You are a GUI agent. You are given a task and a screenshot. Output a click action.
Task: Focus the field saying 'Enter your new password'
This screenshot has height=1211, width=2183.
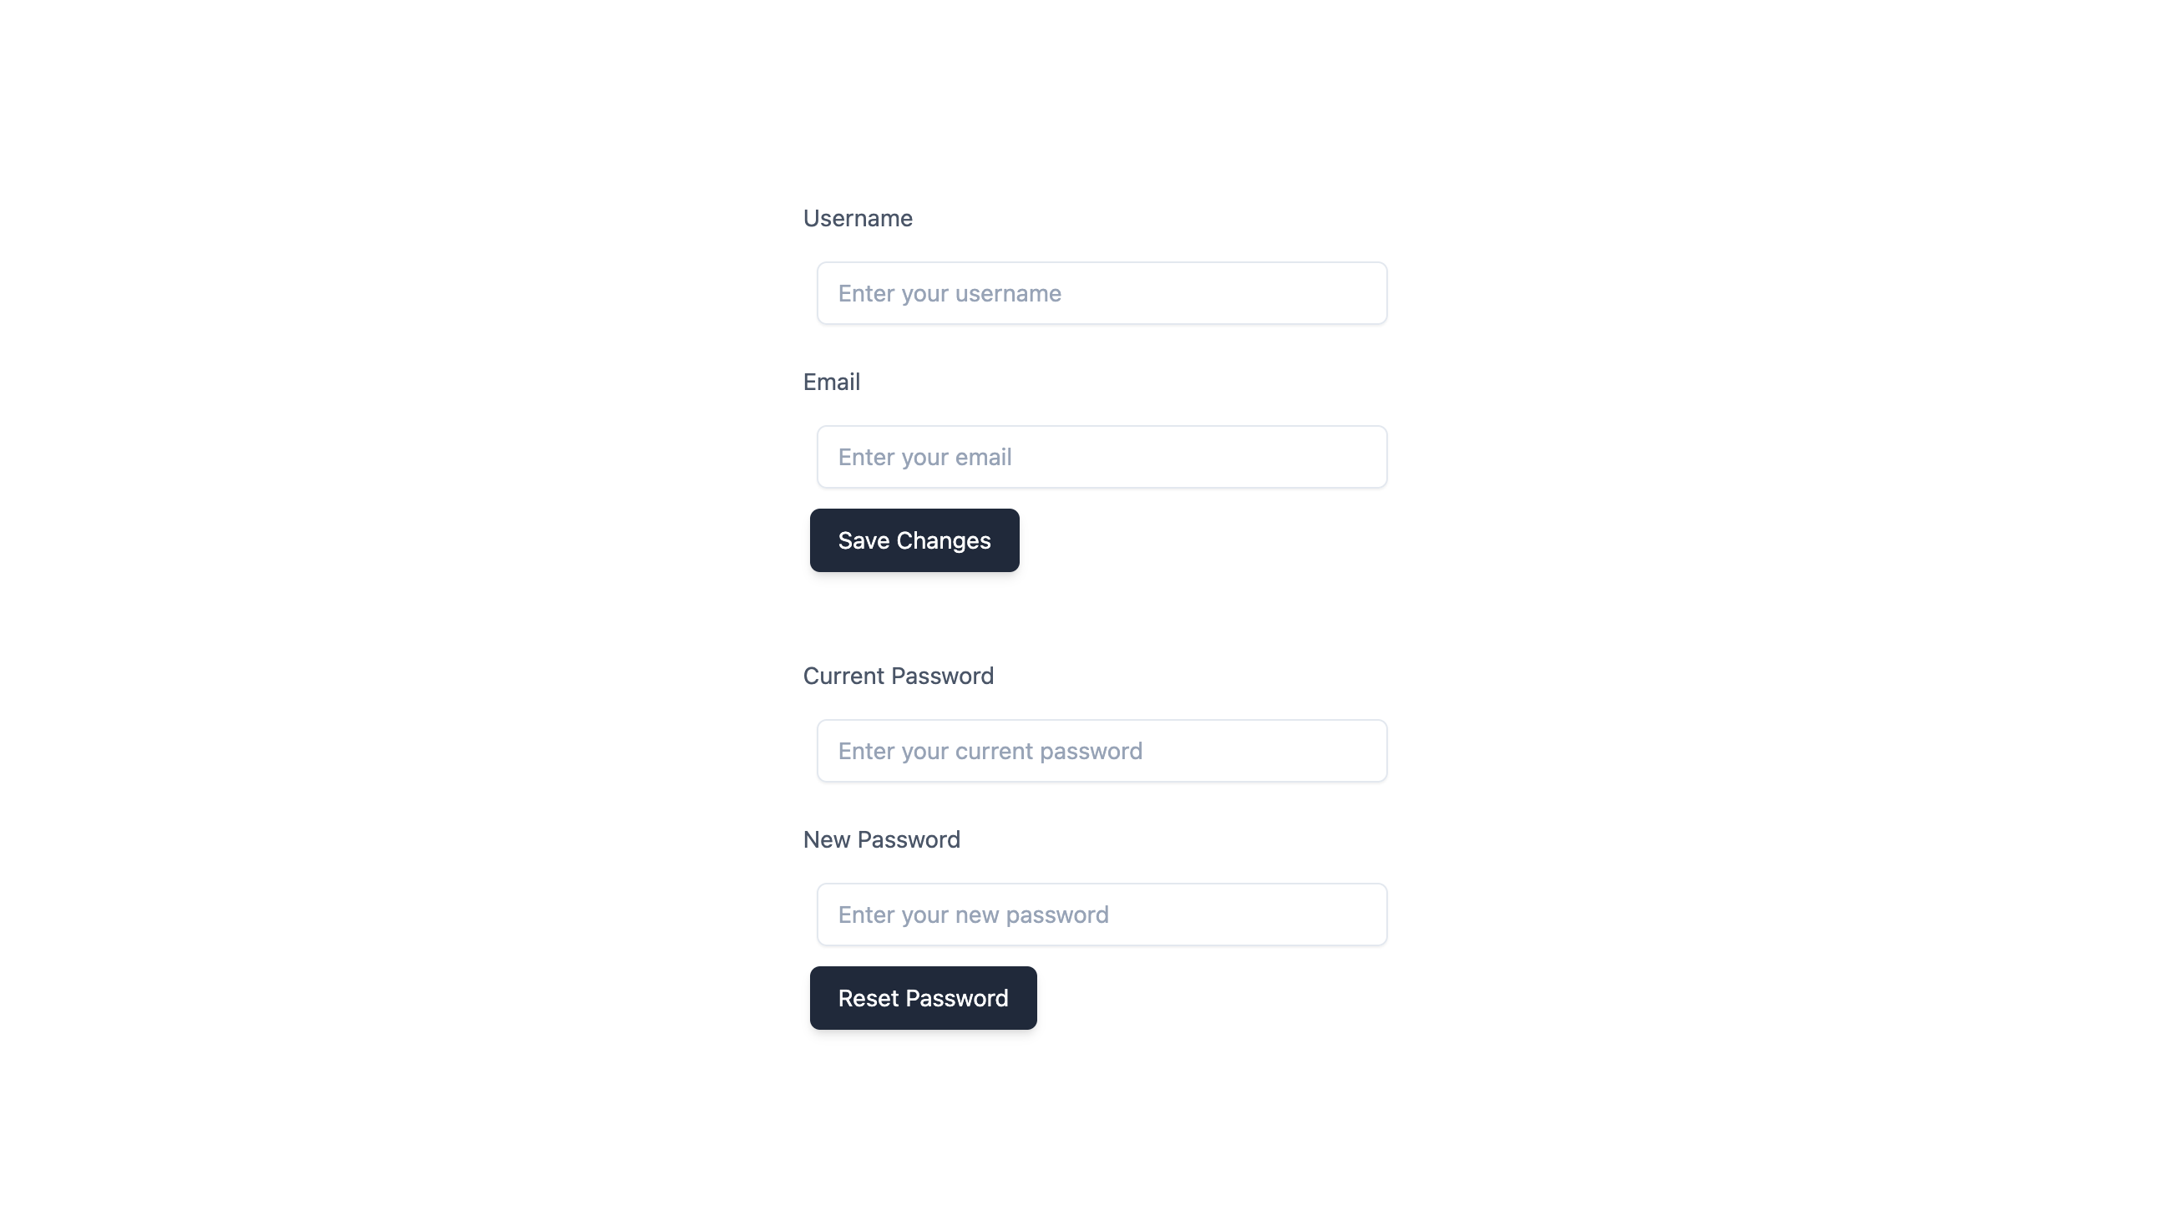1101,914
